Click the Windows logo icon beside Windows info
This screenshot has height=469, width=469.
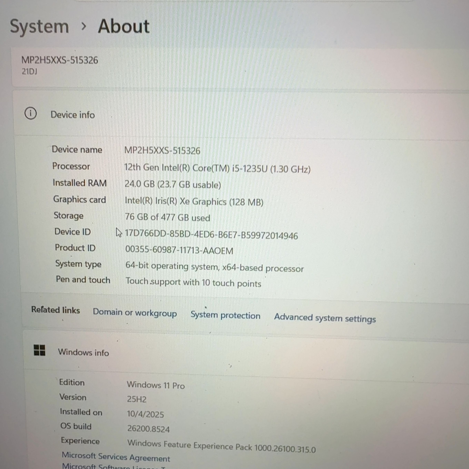click(x=40, y=350)
